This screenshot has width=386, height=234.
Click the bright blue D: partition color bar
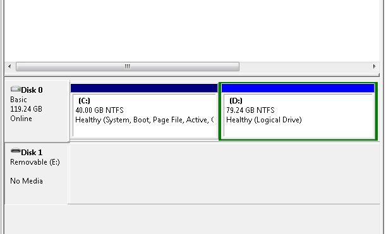point(298,88)
